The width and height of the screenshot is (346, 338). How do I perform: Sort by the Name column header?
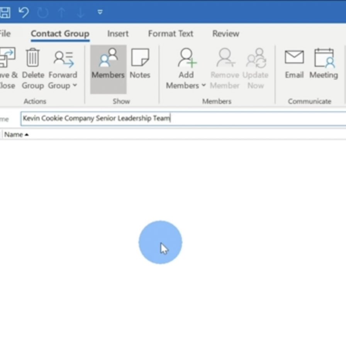[16, 135]
